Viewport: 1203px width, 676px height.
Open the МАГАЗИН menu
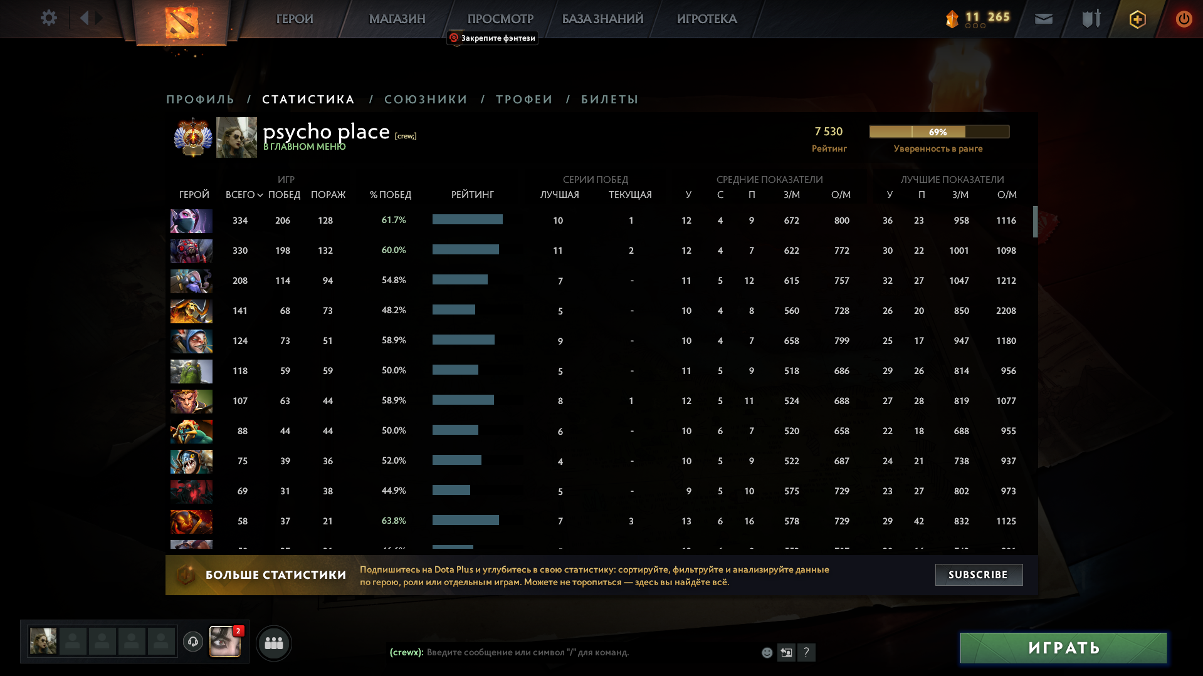point(397,19)
